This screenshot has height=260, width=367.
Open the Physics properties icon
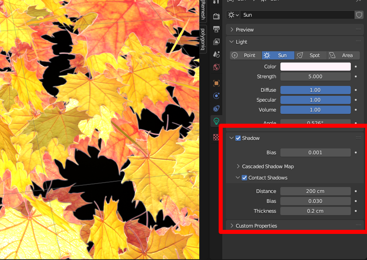(x=216, y=95)
